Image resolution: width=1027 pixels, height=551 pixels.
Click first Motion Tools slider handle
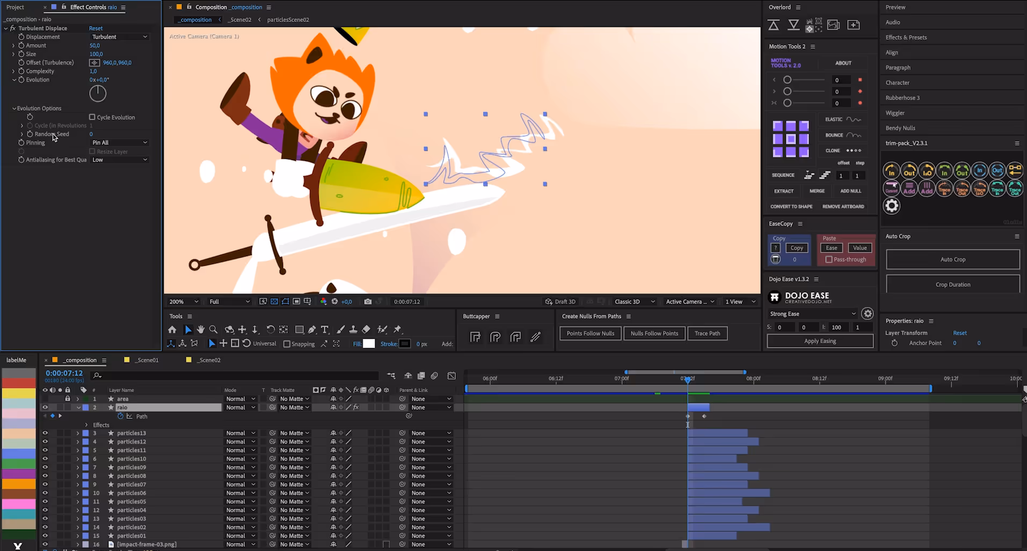[787, 80]
